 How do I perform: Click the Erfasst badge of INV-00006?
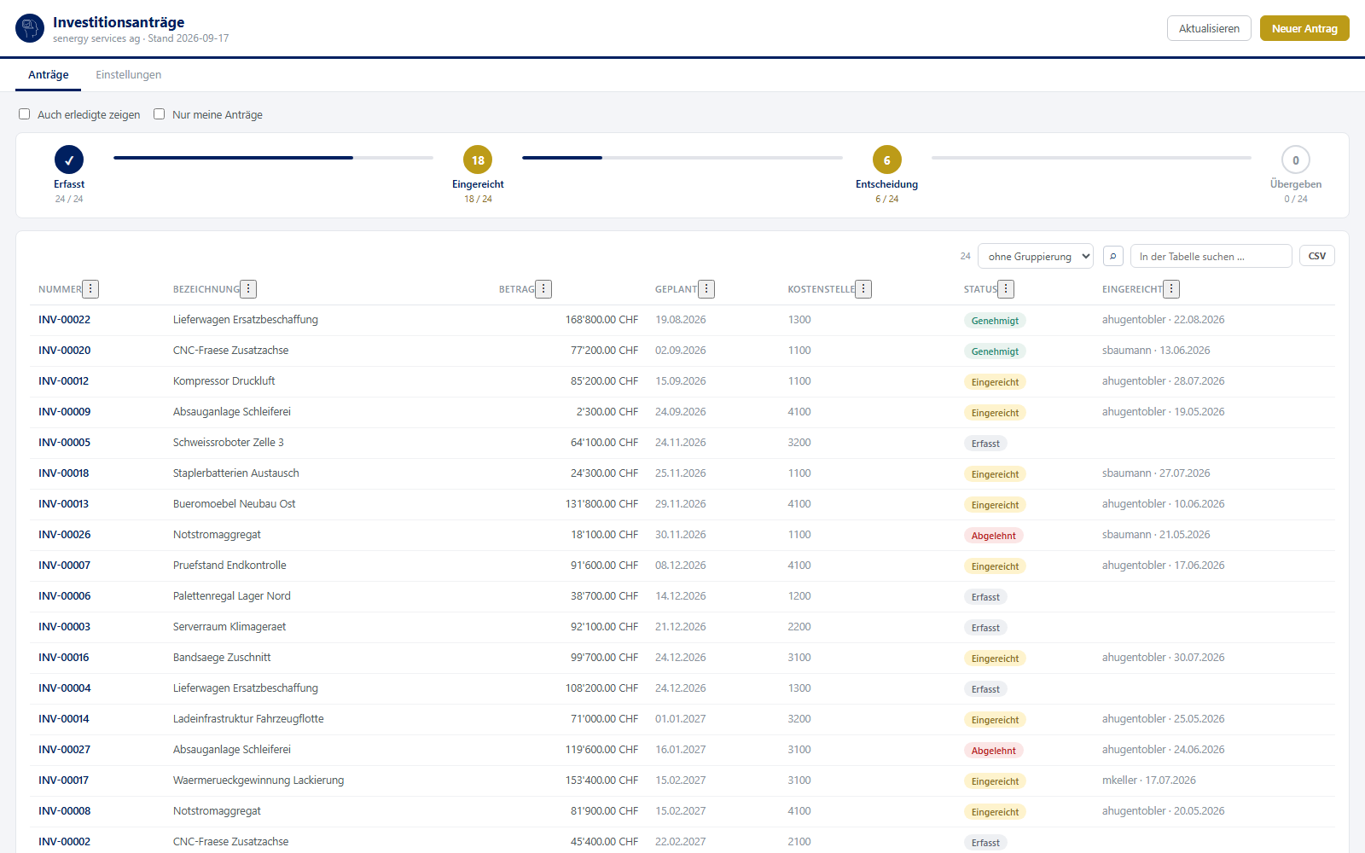pos(985,597)
